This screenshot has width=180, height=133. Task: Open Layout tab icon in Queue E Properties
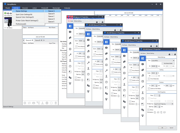pyautogui.click(x=143, y=58)
